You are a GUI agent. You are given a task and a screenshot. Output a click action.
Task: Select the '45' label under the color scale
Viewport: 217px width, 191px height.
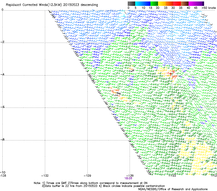[x=196, y=8]
